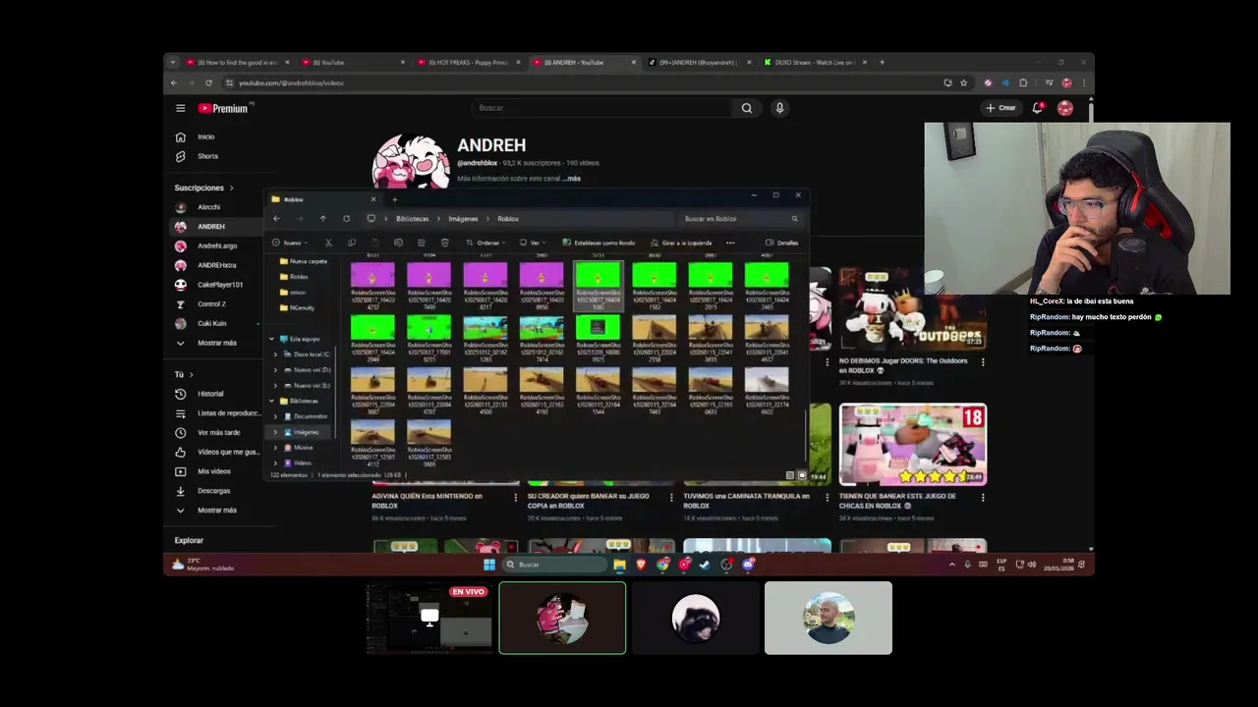Screen dimensions: 1258x707
Task: Select the Nueva carpeta folder in sidebar
Action: tap(304, 261)
